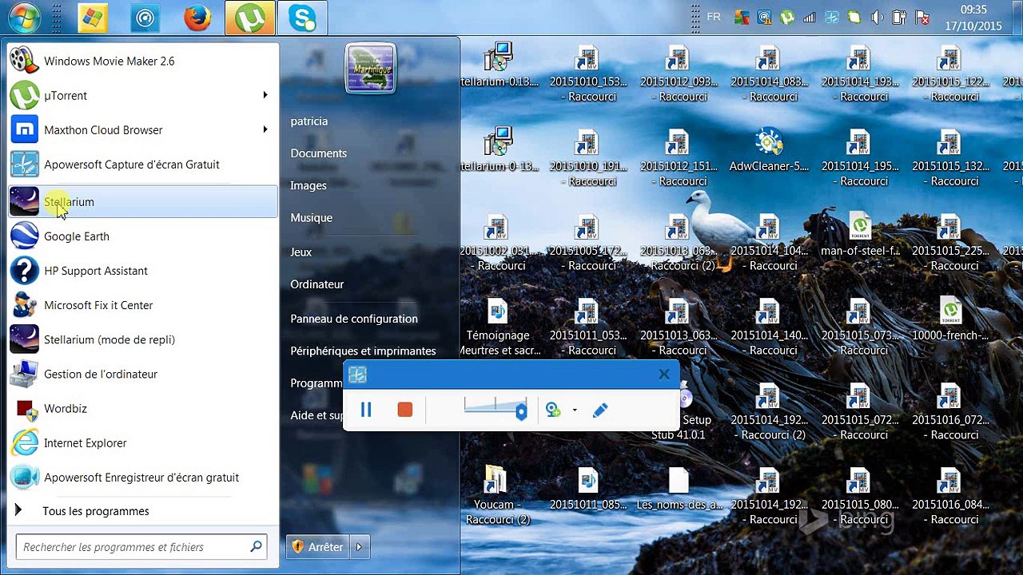The height and width of the screenshot is (575, 1023).
Task: Launch Stellarium from the Start menu
Action: click(69, 202)
